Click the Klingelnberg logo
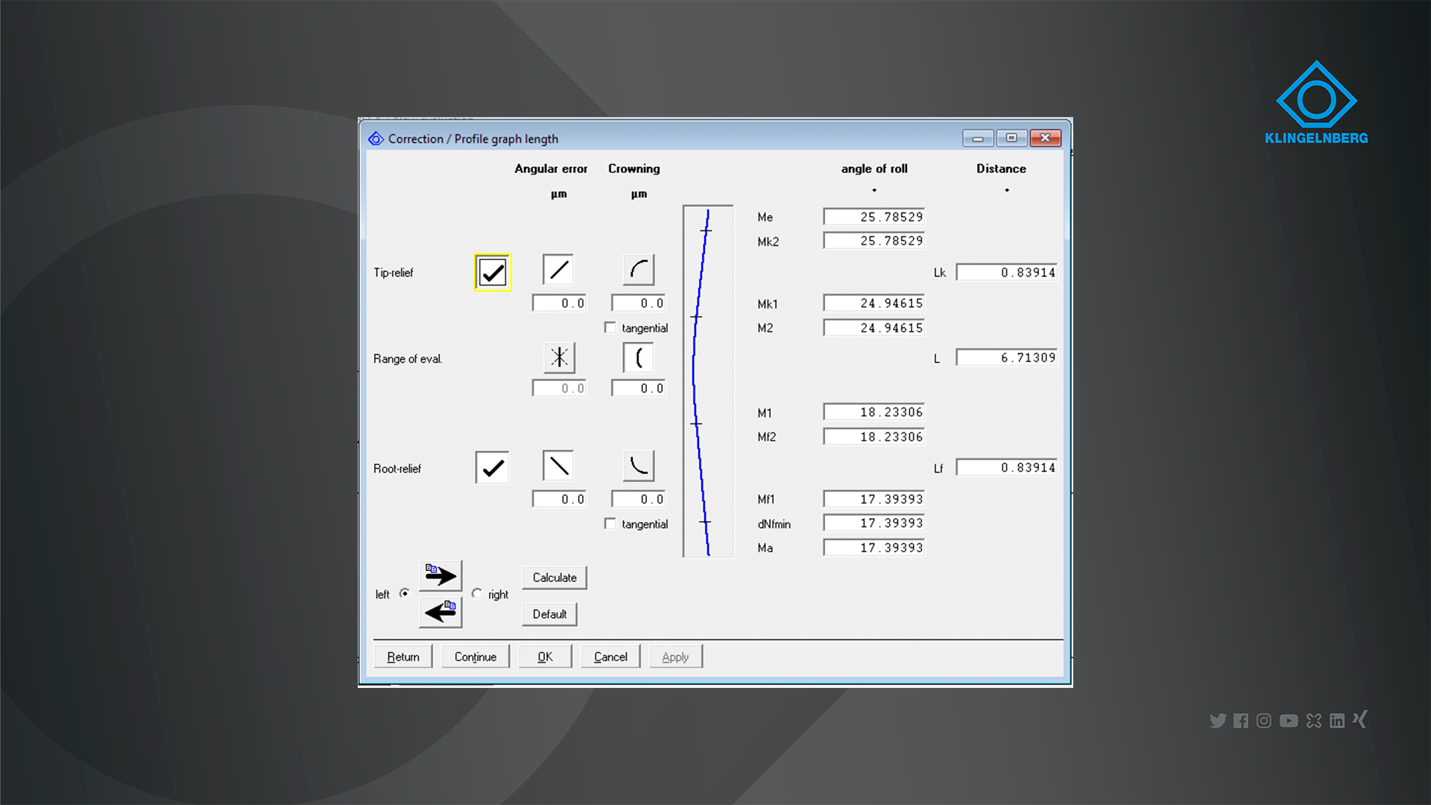Screen dimensions: 1431x805 1316,102
